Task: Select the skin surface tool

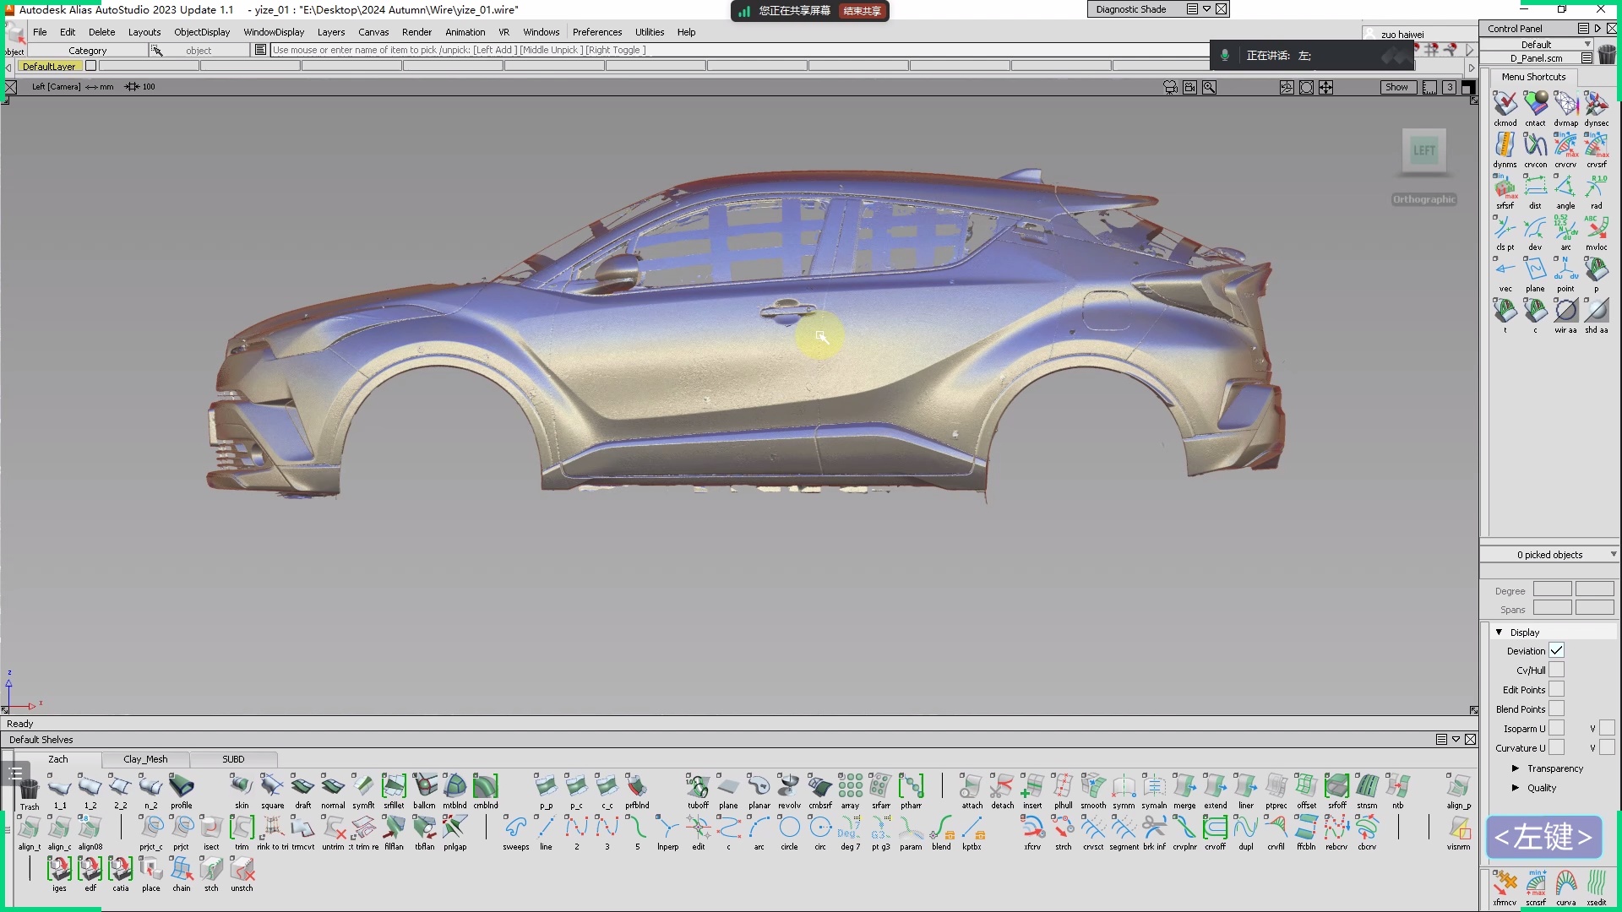Action: coord(242,787)
